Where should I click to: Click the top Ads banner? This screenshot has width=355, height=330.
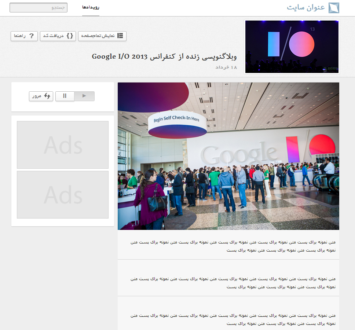[63, 145]
